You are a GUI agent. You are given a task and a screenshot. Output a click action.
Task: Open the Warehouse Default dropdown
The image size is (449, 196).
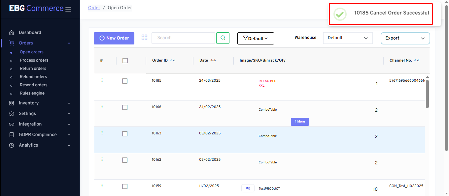tap(348, 38)
